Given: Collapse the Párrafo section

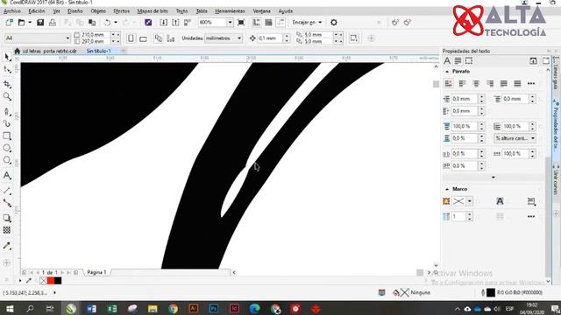Looking at the screenshot, I should (447, 72).
